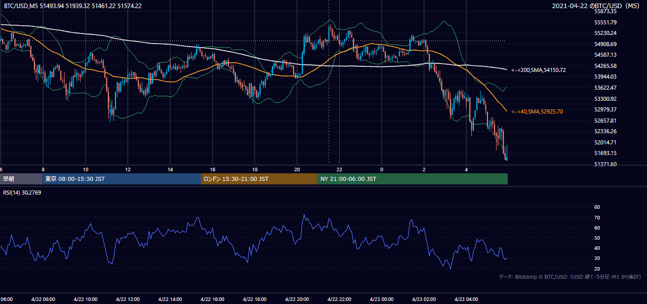Click RSI scale value 60
Screen dimensions: 647x304
(x=597, y=227)
